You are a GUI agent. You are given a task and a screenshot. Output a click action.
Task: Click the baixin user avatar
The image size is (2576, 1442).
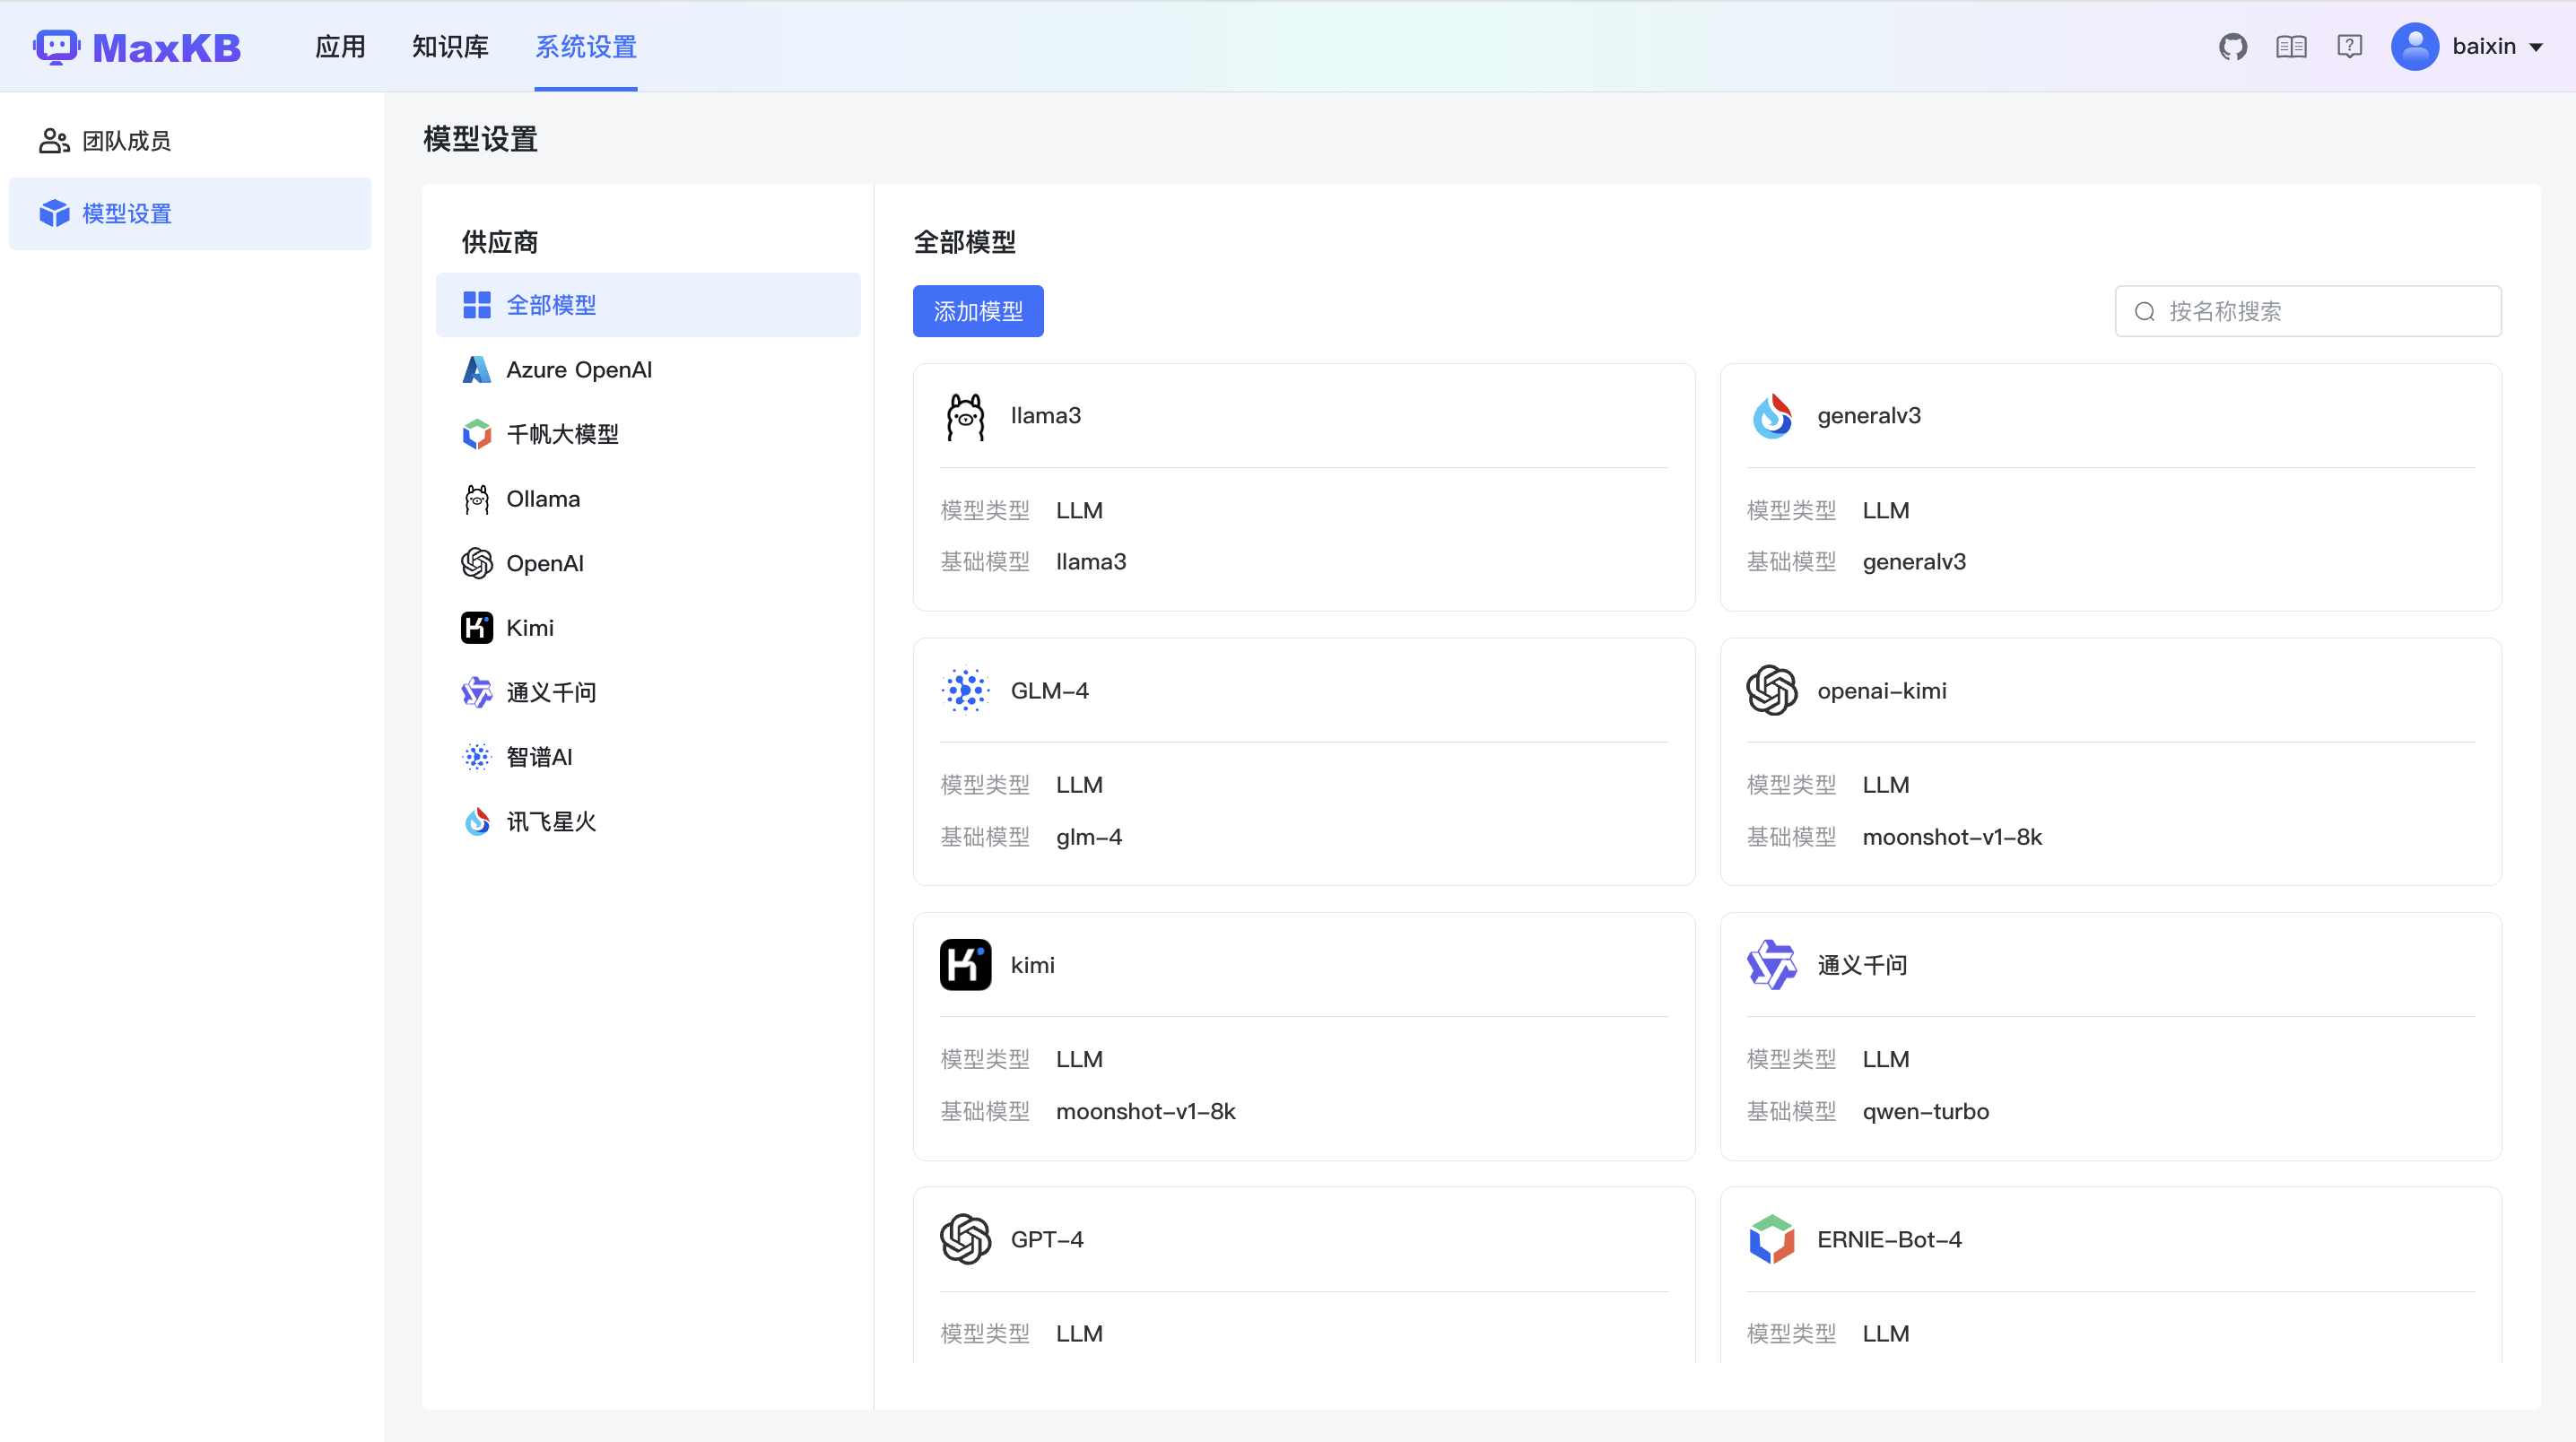(2414, 47)
